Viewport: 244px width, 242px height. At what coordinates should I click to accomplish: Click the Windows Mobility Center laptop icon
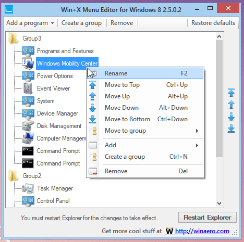click(x=28, y=63)
